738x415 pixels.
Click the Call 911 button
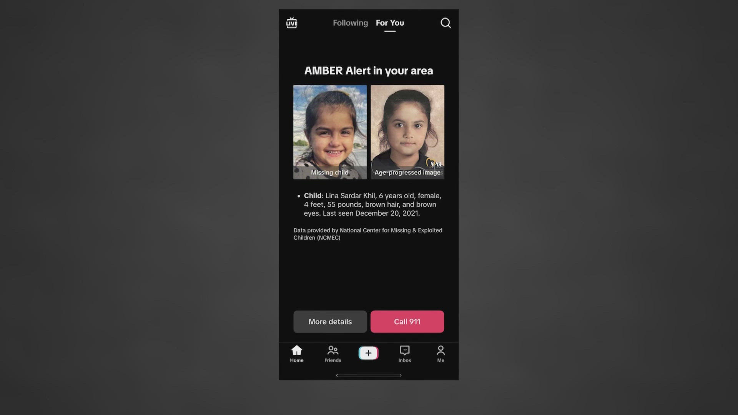407,321
